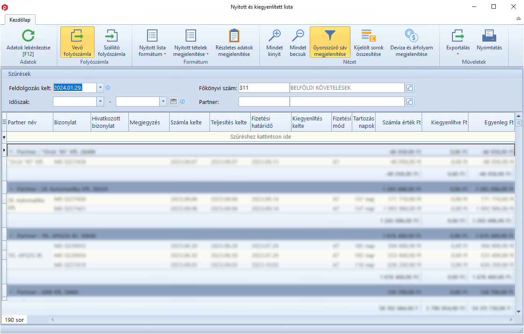Toggle the Gyorsszűrő sáv megjelenítése button
The height and width of the screenshot is (334, 524).
(x=330, y=42)
